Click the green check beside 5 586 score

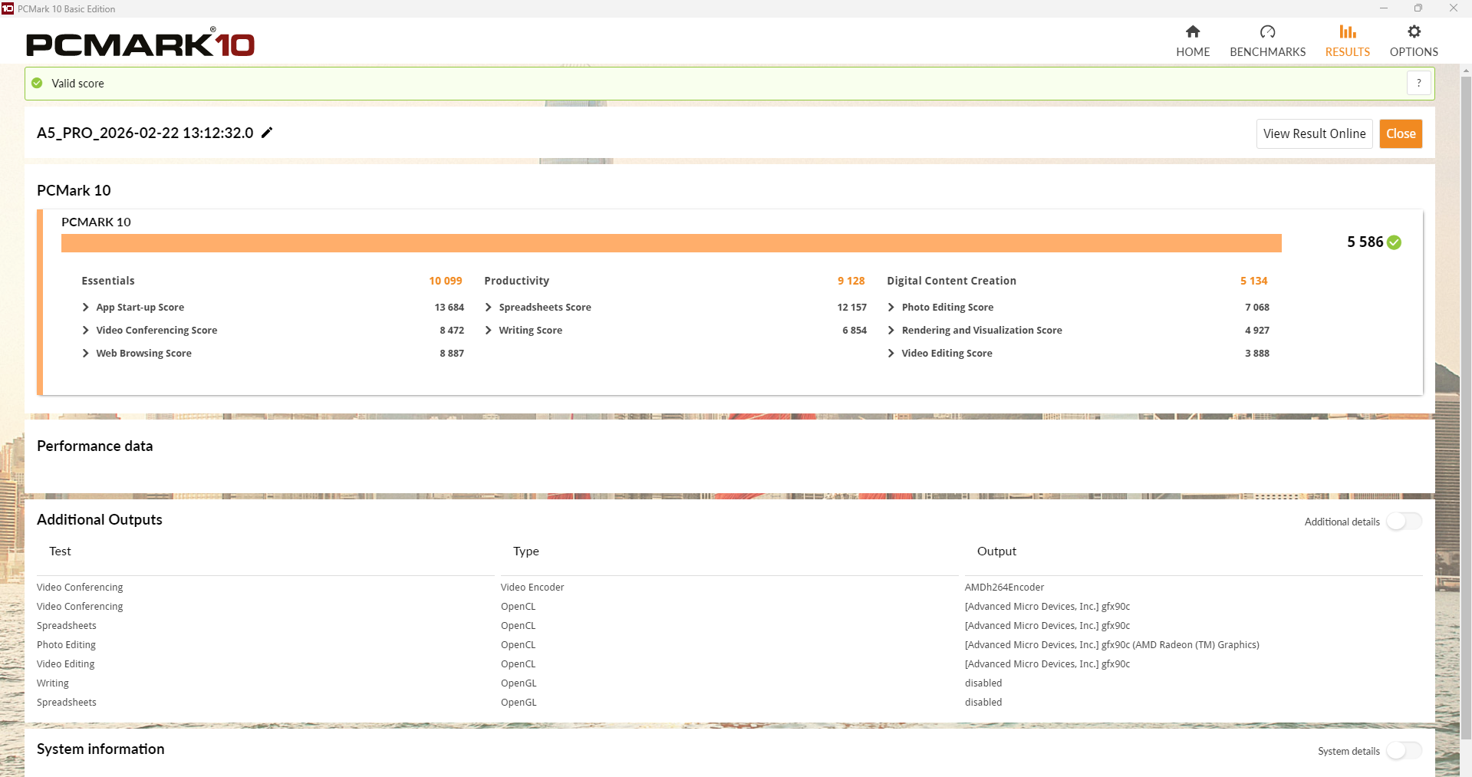click(x=1395, y=242)
